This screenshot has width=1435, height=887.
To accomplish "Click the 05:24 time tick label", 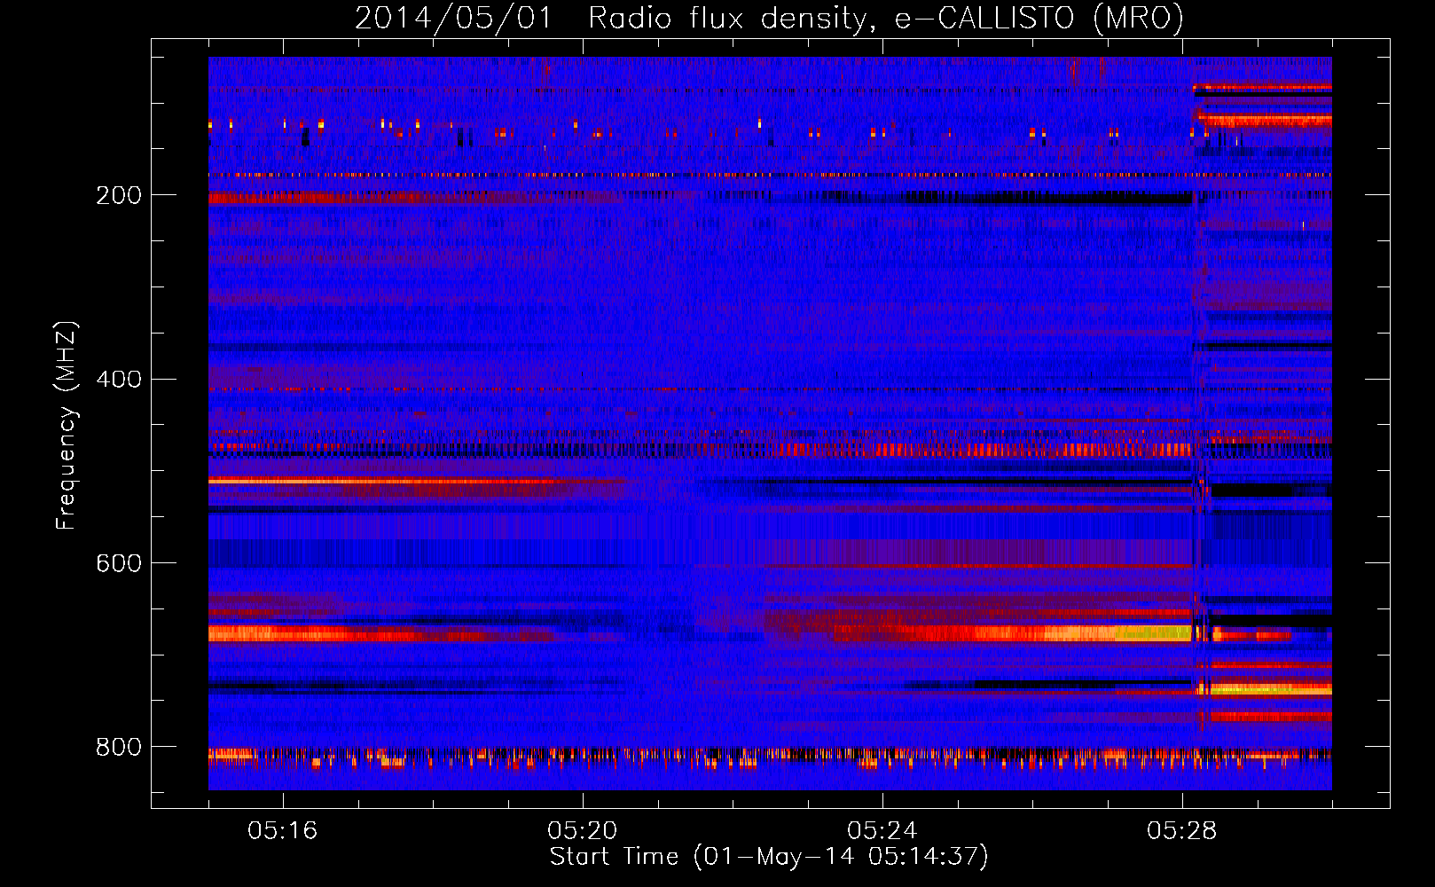I will point(882,831).
